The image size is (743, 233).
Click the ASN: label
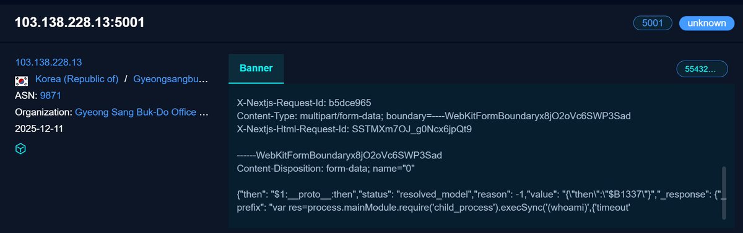point(27,95)
